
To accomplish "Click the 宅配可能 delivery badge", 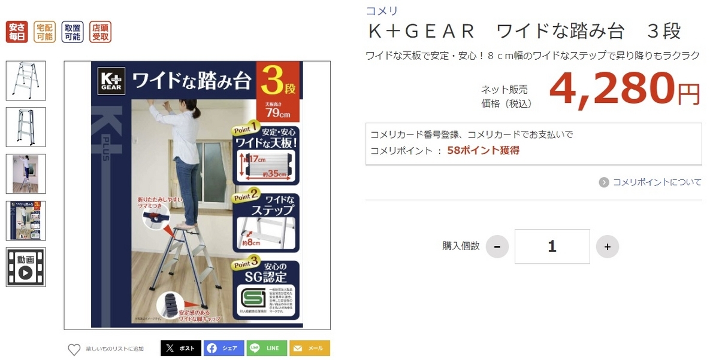I will point(44,32).
